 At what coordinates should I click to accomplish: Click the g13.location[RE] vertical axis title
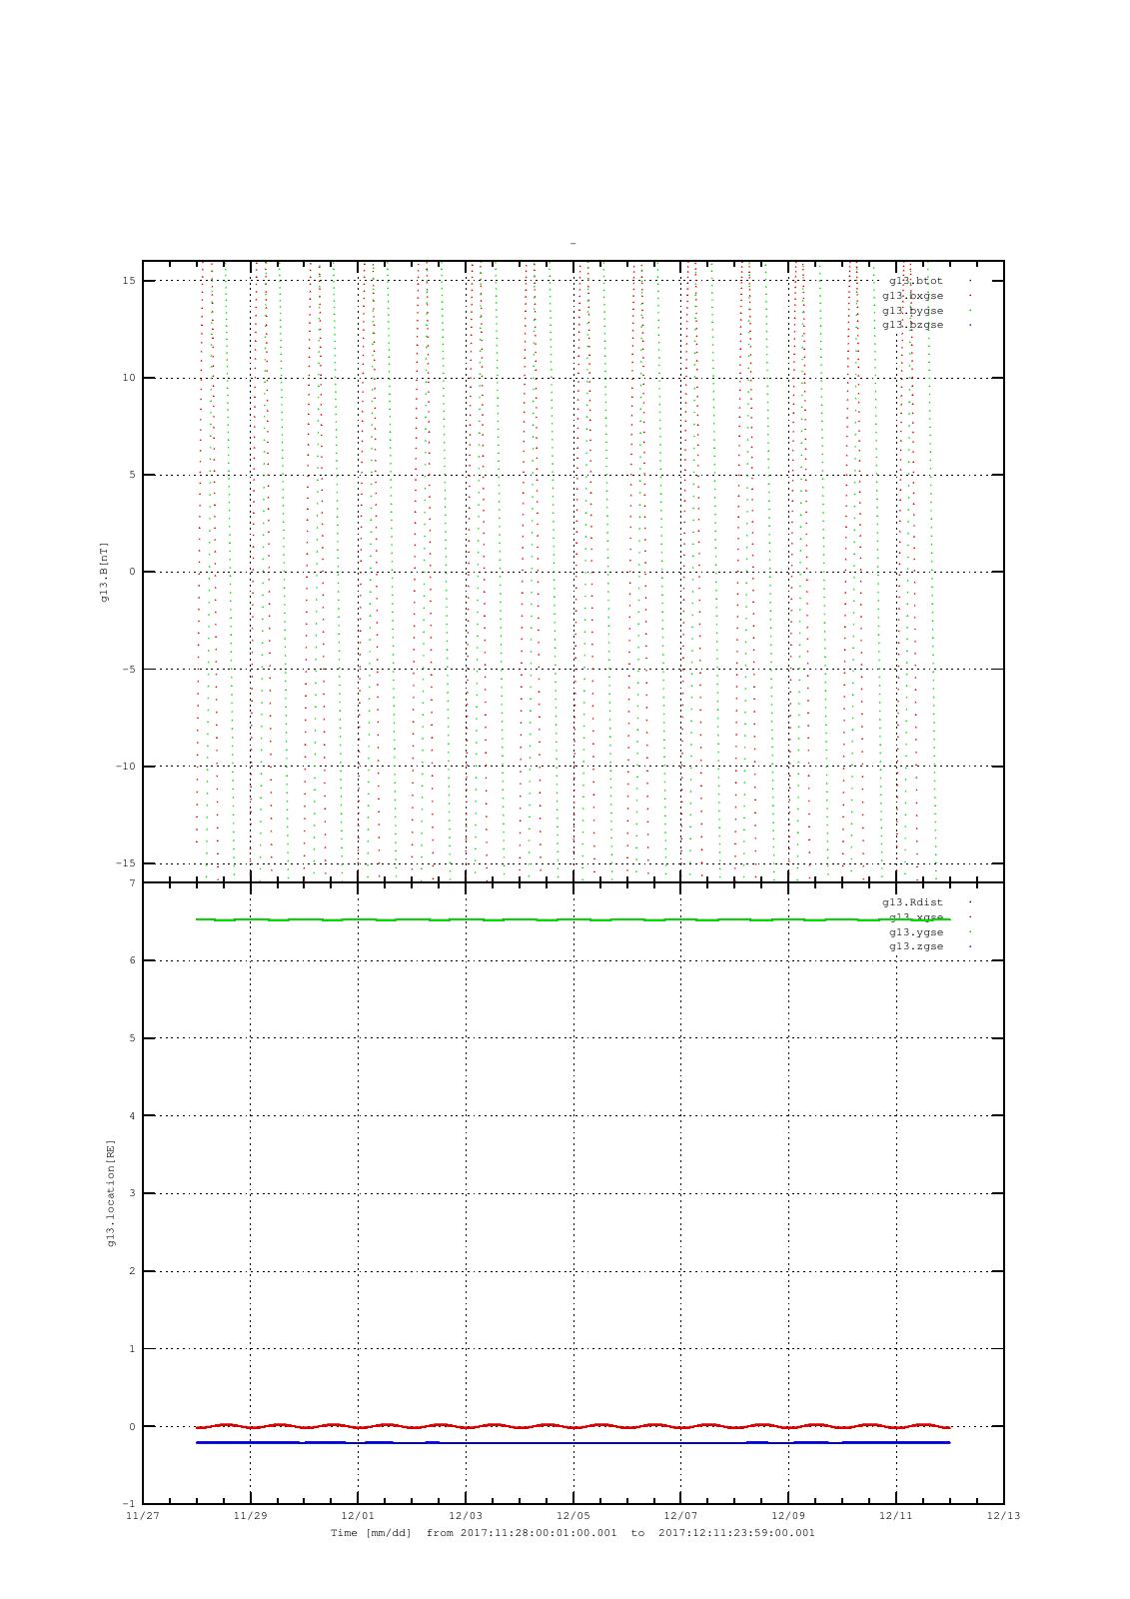click(x=111, y=1192)
